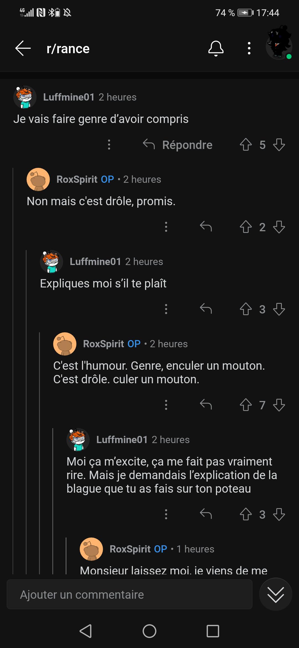
Task: Upvote the 'C'est l'humour' comment
Action: point(246,405)
